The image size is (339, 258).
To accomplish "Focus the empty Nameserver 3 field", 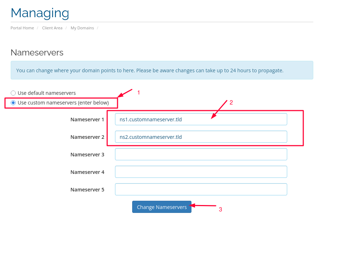I will [201, 154].
